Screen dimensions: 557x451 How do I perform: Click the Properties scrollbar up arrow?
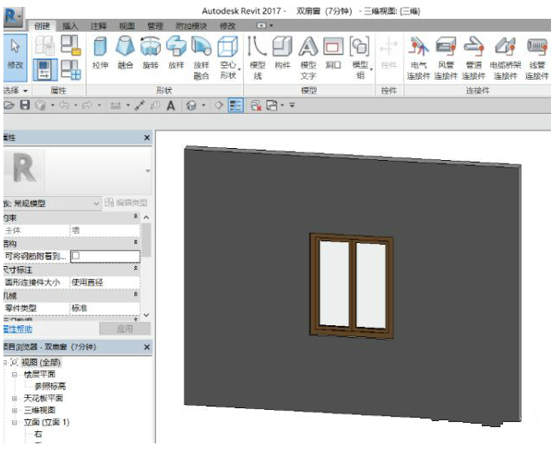pos(146,217)
